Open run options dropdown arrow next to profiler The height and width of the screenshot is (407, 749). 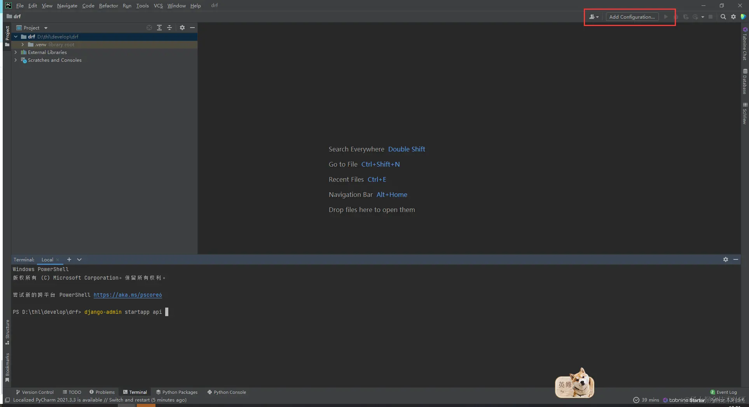pos(703,17)
